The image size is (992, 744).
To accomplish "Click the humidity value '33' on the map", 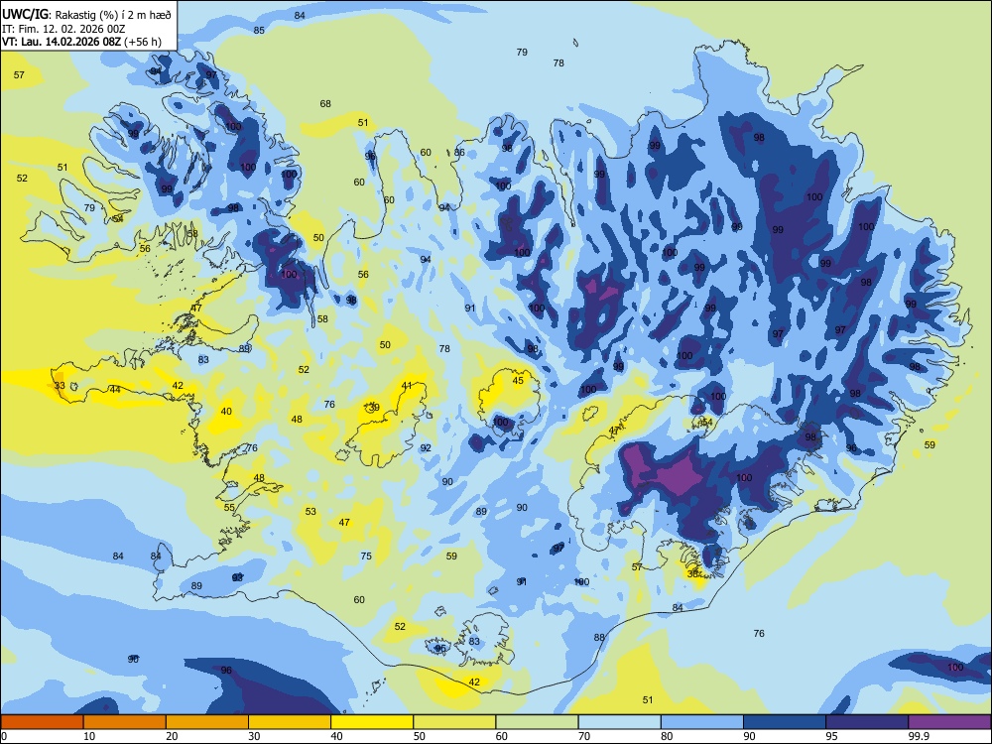I will pos(60,385).
